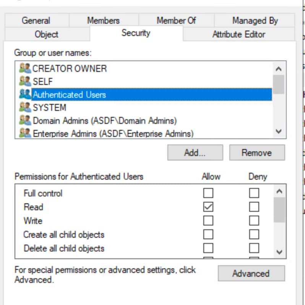This screenshot has width=305, height=305.
Task: Click the Create all child objects label
Action: pos(64,235)
